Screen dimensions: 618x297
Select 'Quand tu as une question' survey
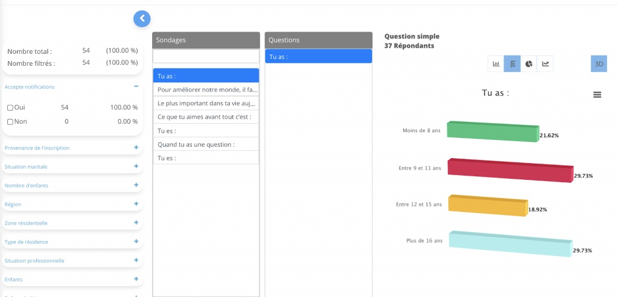tap(206, 144)
